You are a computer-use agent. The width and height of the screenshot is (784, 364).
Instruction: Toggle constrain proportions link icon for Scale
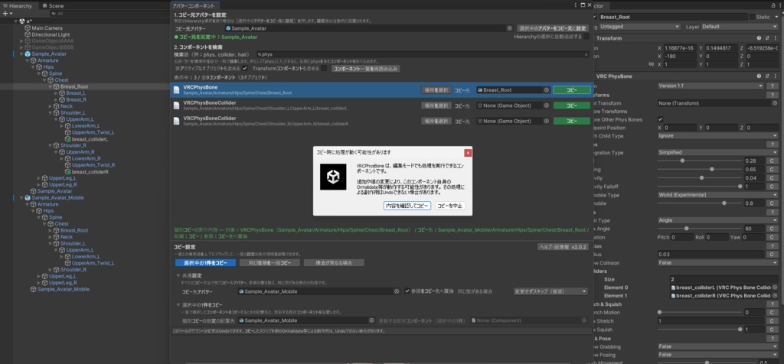click(x=651, y=64)
